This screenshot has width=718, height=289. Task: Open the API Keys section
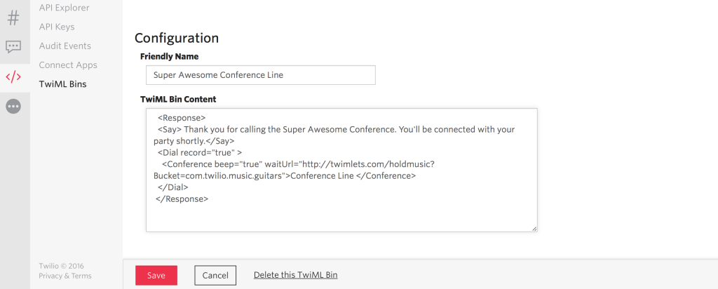[x=56, y=27]
